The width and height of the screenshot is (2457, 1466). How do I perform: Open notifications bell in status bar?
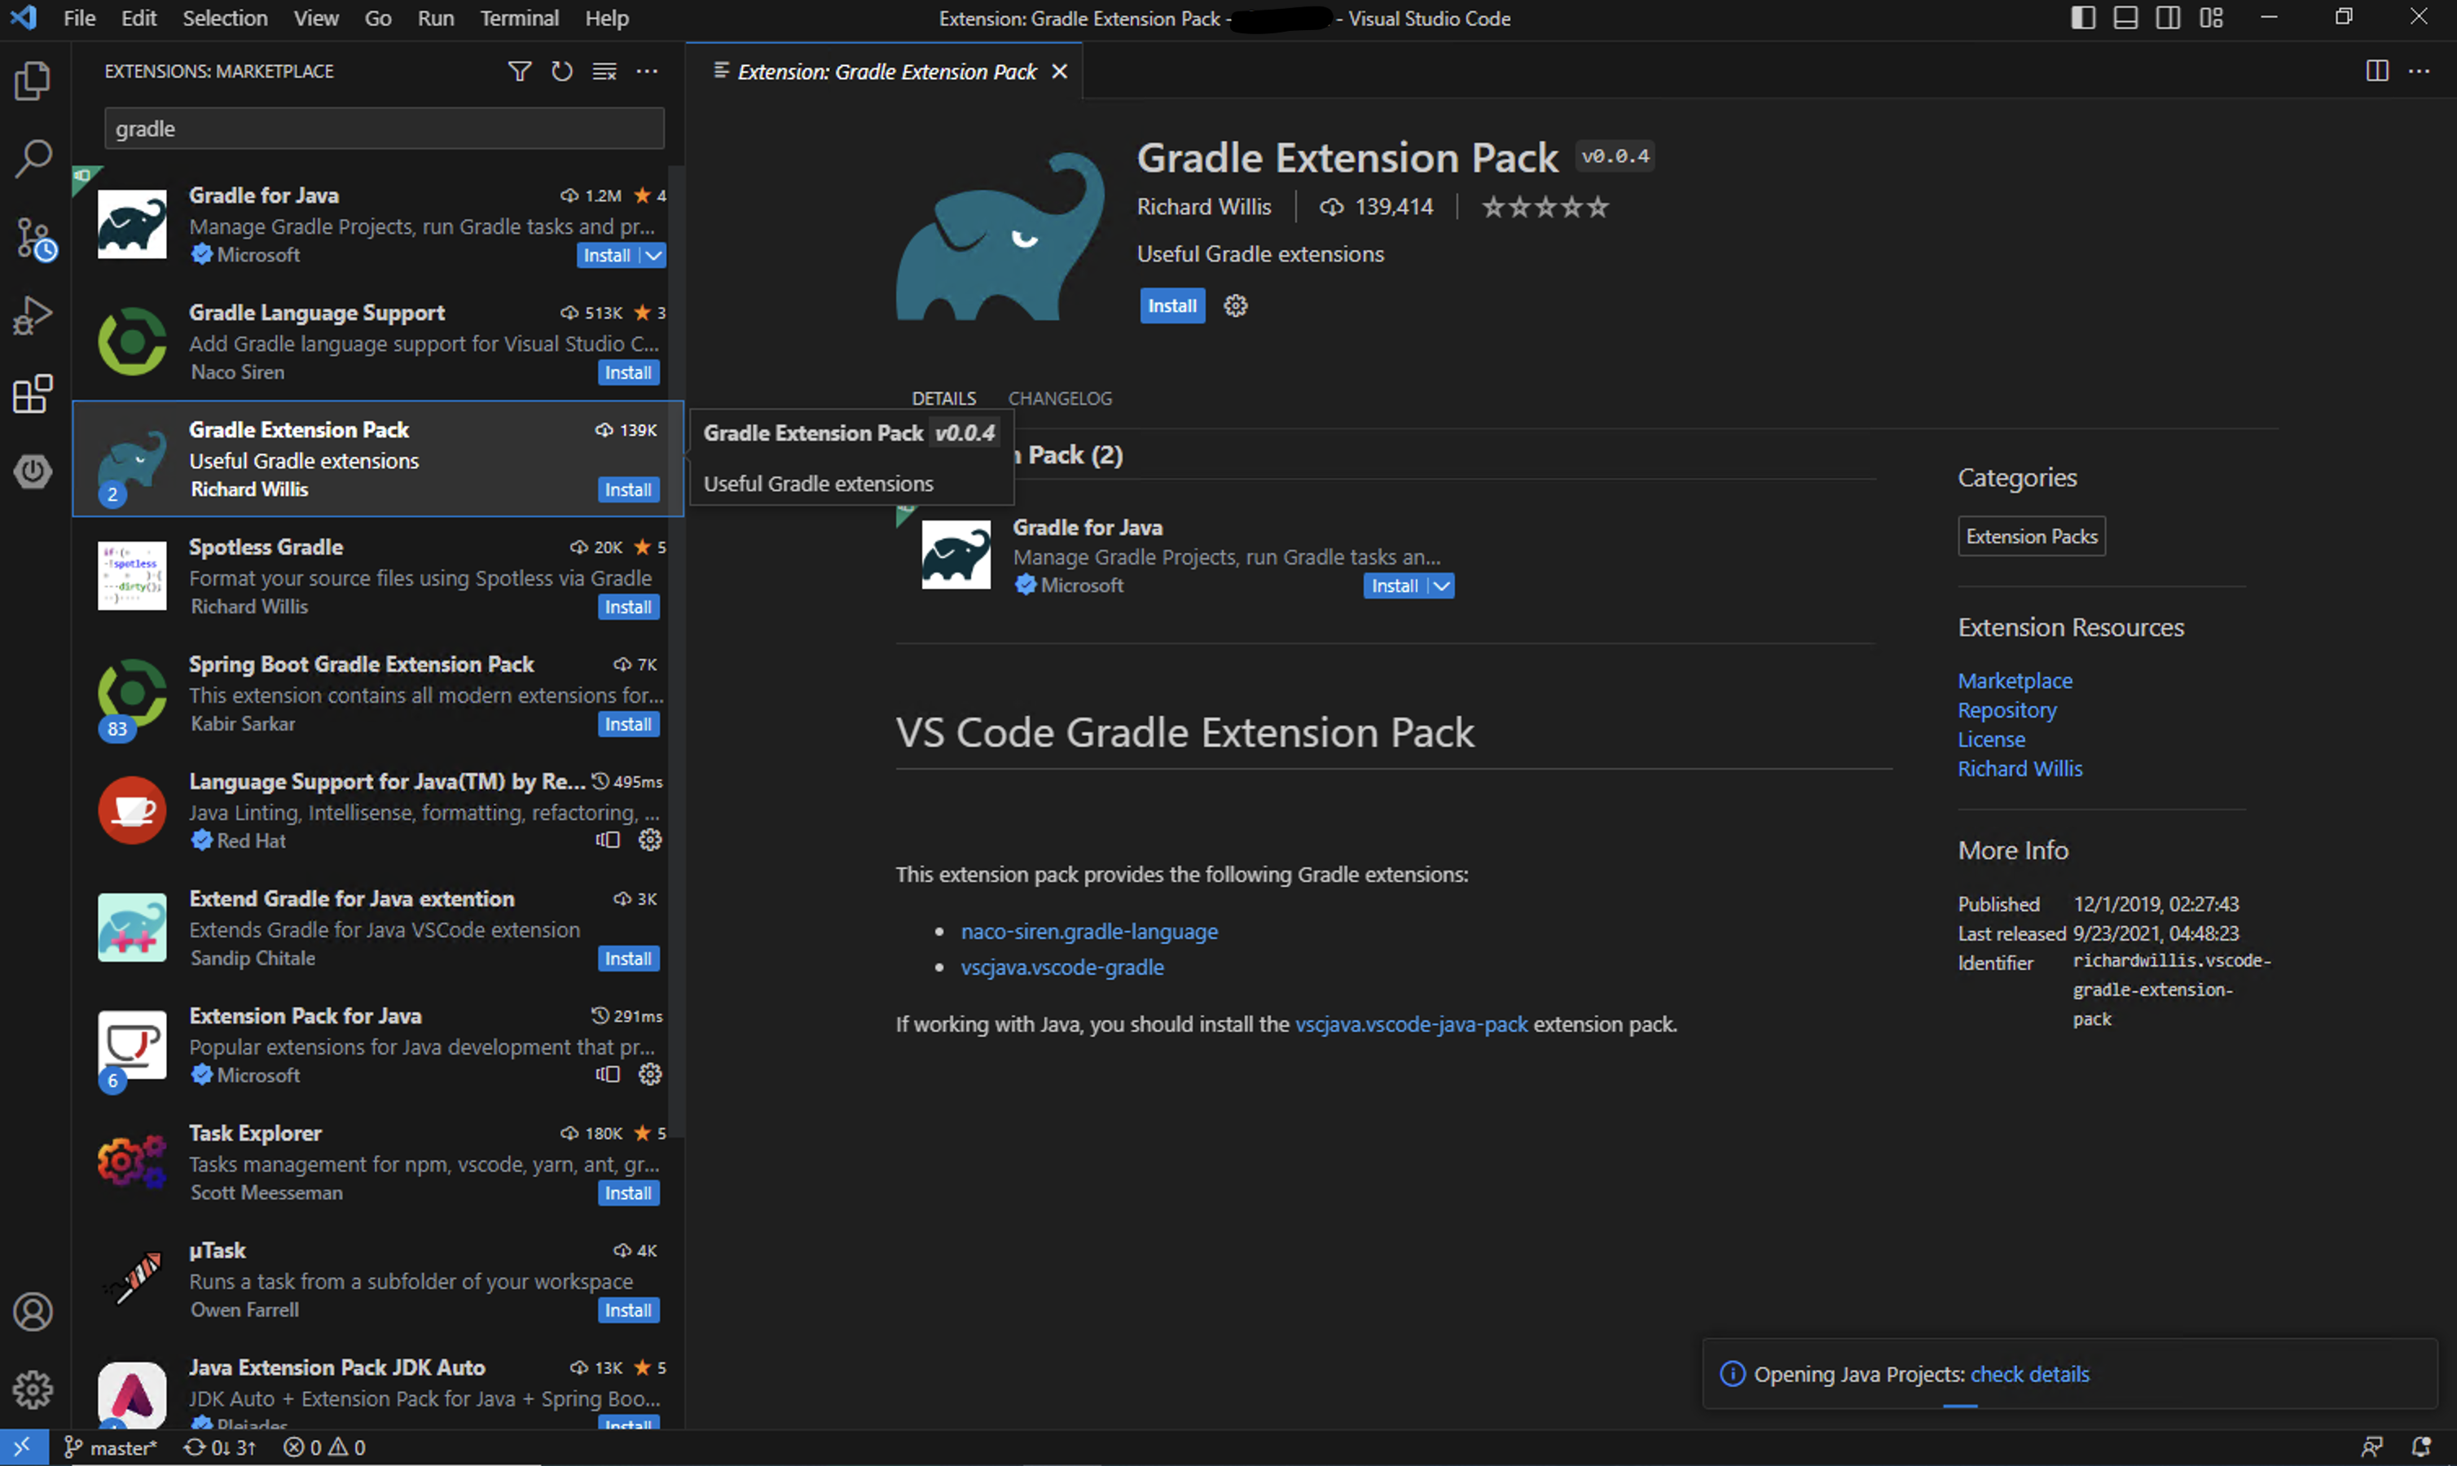(2420, 1447)
